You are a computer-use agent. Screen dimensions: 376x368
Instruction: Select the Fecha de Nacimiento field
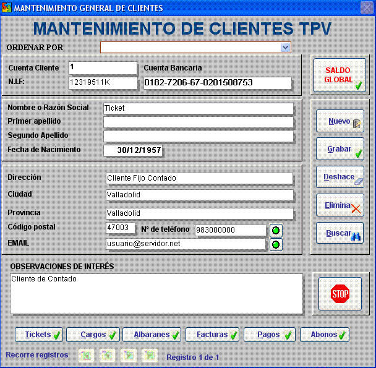[132, 150]
